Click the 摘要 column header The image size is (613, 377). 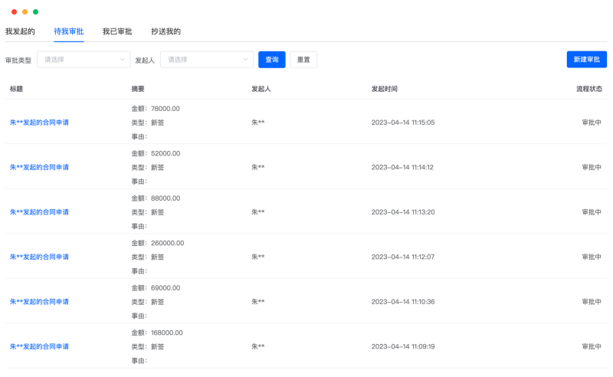click(x=138, y=89)
